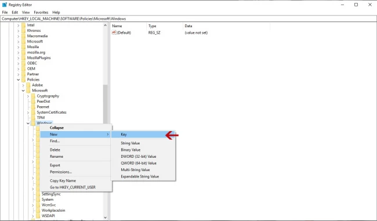This screenshot has height=221, width=377.
Task: Open the Favorites menu
Action: click(41, 12)
